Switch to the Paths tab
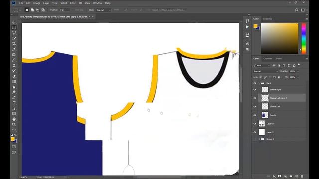 tap(279, 59)
